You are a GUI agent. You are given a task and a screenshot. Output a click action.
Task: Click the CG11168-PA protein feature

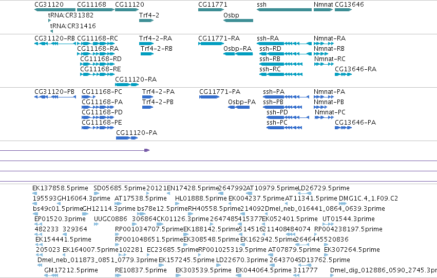pyautogui.click(x=98, y=107)
